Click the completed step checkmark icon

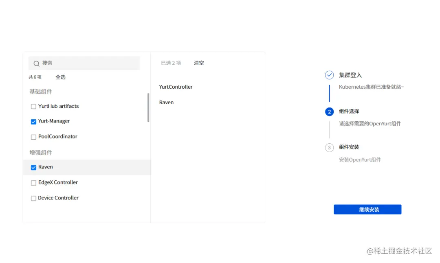click(329, 75)
